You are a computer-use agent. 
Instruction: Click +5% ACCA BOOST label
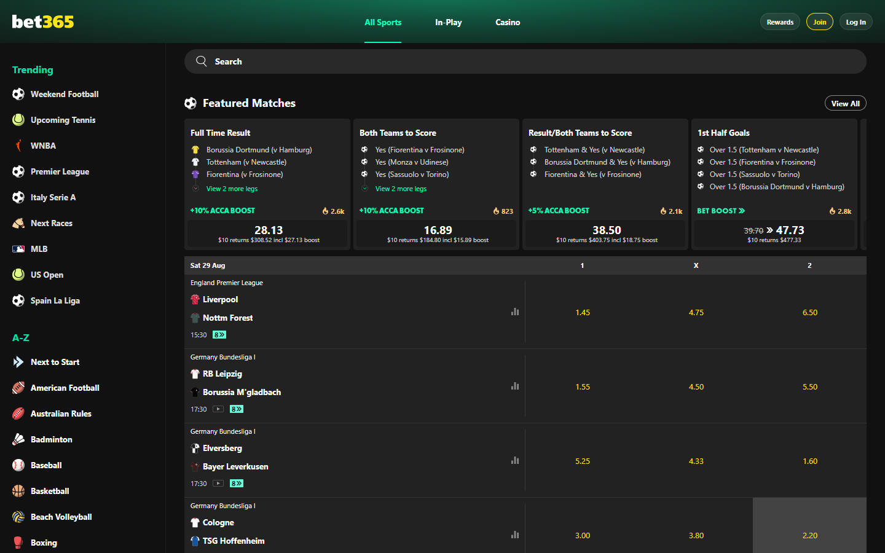559,211
